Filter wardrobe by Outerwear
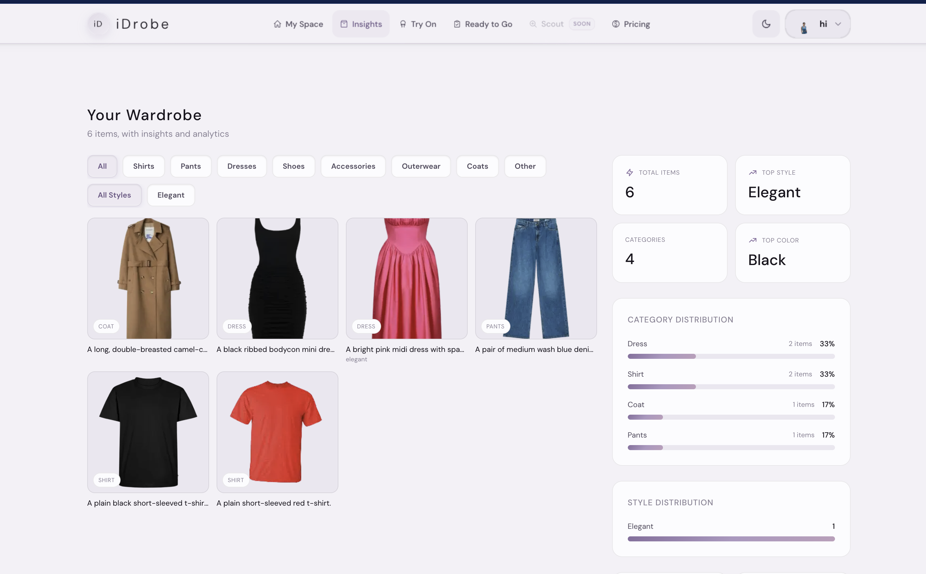 (x=421, y=166)
